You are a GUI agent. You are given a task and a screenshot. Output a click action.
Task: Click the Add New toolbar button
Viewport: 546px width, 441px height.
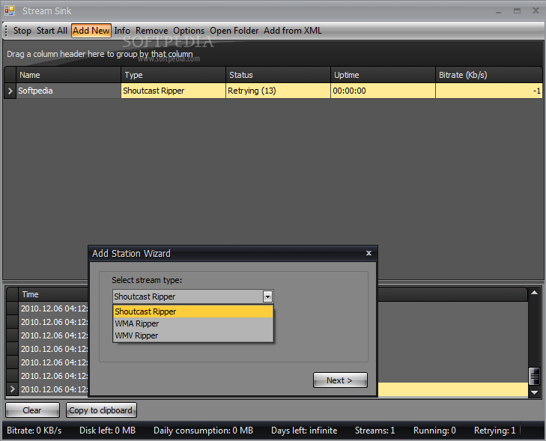[91, 31]
